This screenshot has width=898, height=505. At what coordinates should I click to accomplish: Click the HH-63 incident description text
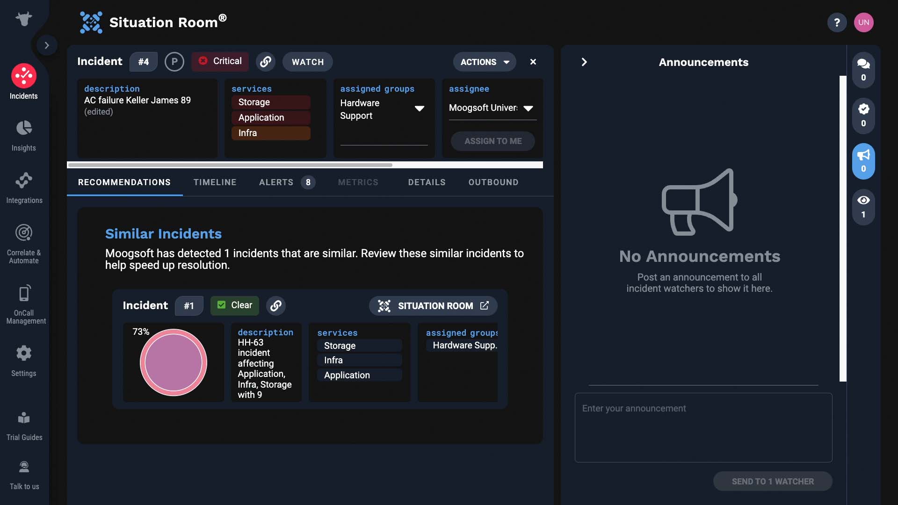265,368
